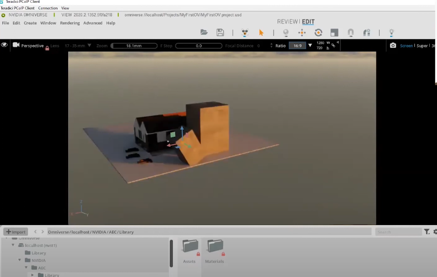Select the orange arrow selection tool
Screen dimensions: 437x277
coord(261,33)
